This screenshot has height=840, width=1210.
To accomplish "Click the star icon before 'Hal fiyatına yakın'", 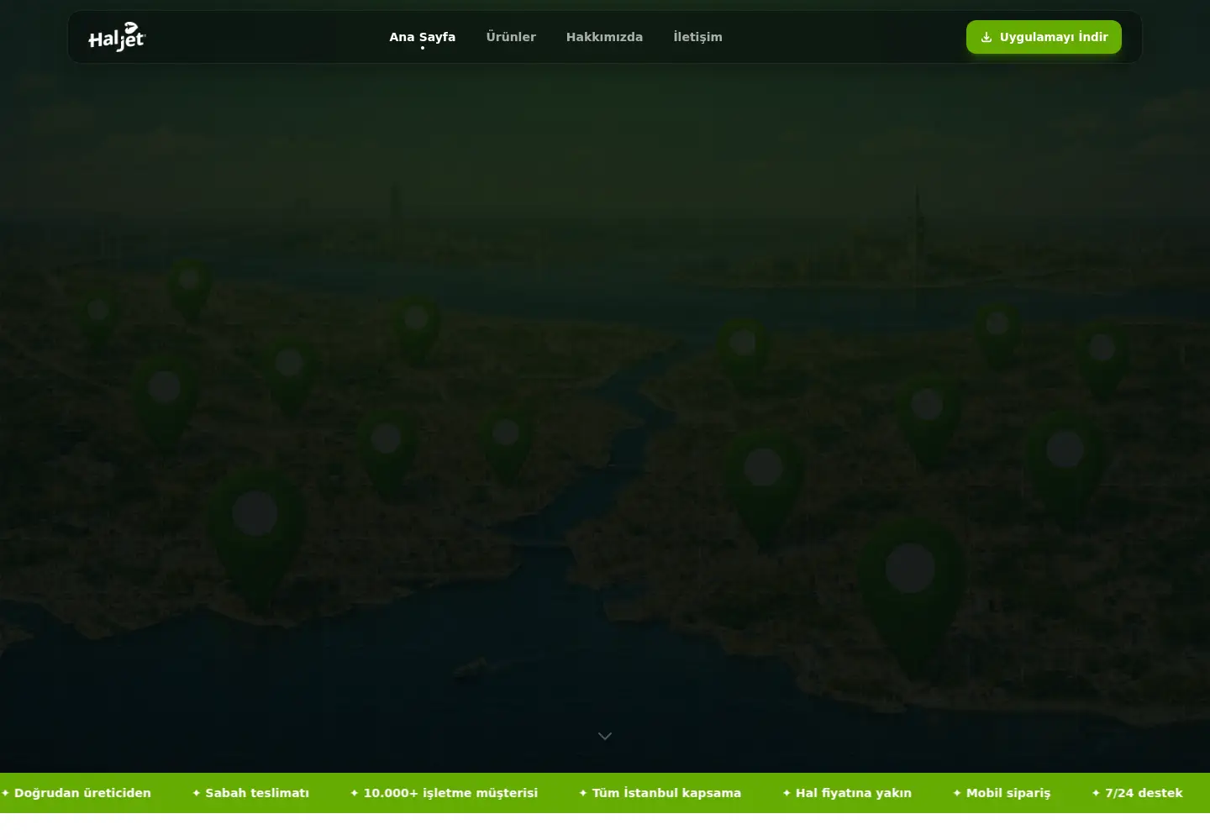I will pyautogui.click(x=786, y=793).
